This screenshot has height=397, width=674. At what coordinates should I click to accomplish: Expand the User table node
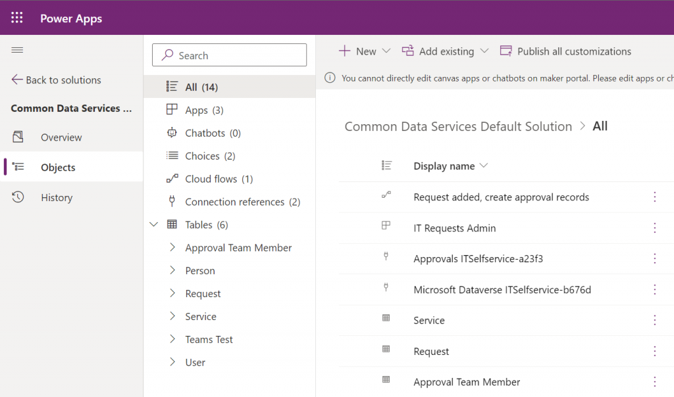tap(172, 362)
